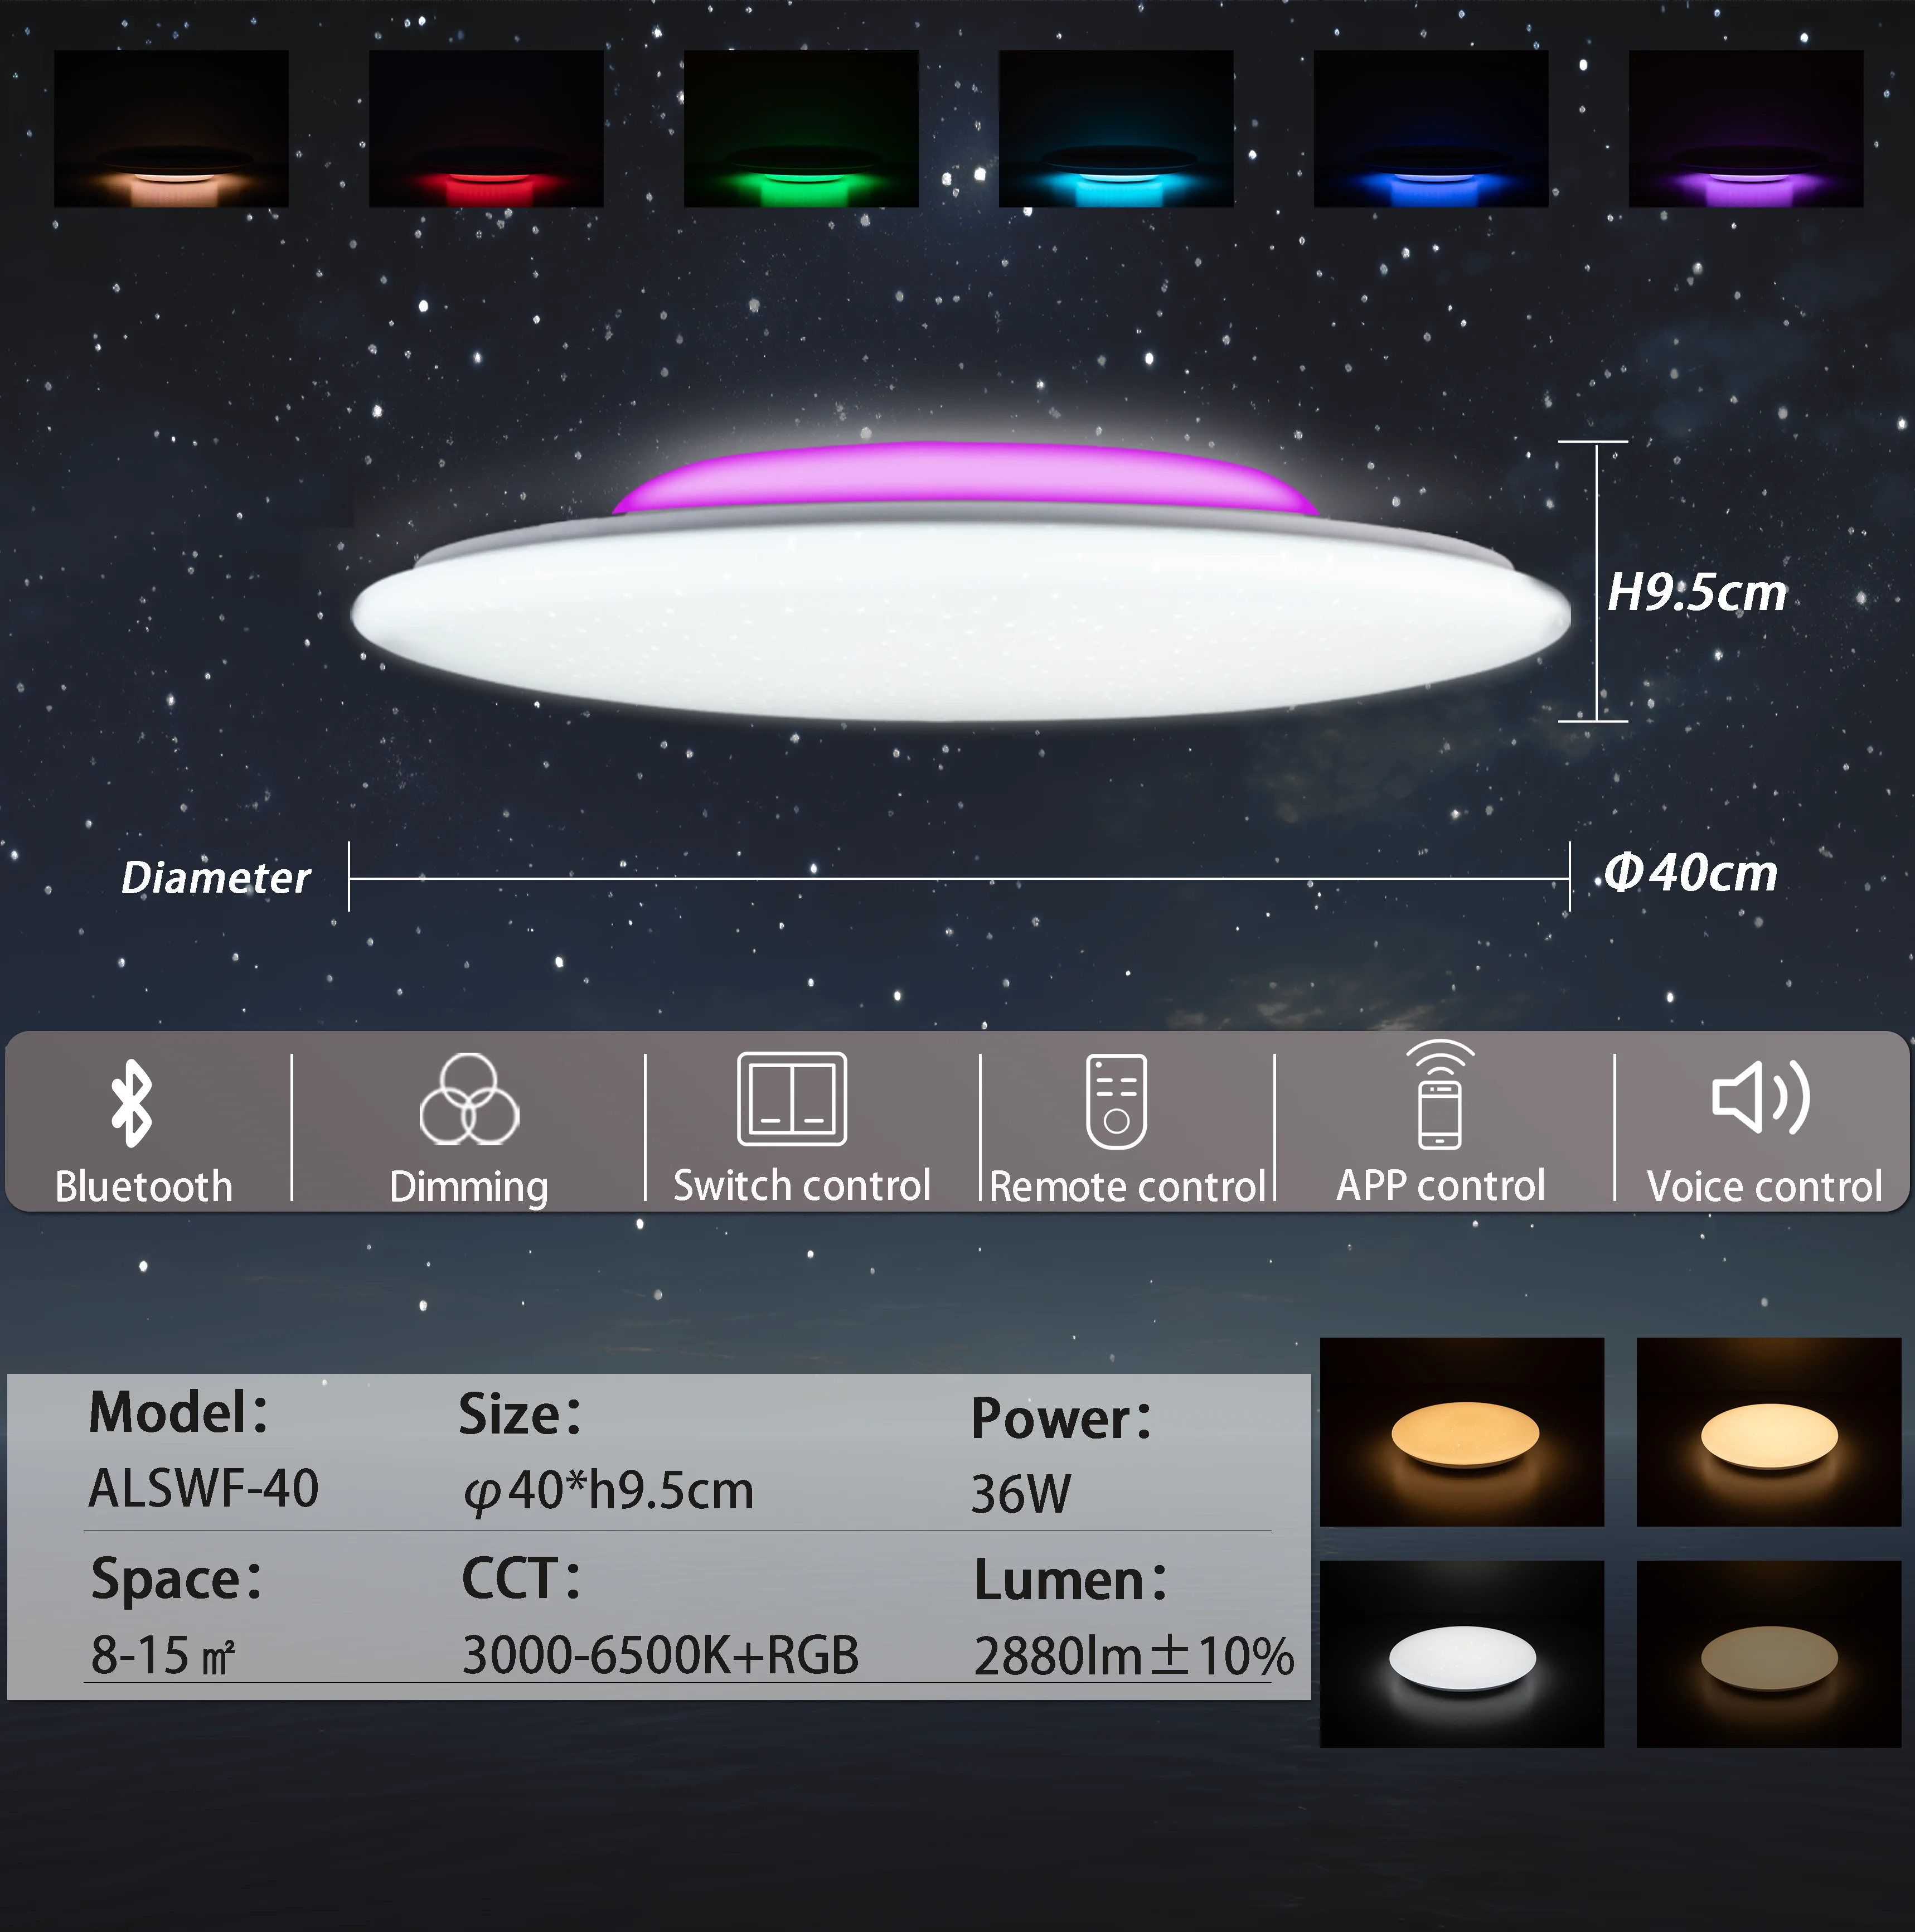Click the '8-15 ㎡' space value
Viewport: 1915px width, 1932px height.
[162, 1655]
